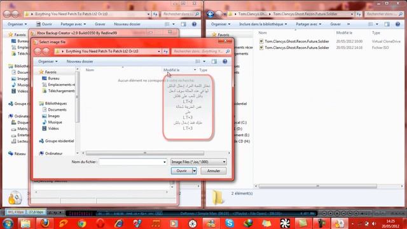This screenshot has height=229, width=407.
Task: Open Internet Explorer from the taskbar
Action: (119, 223)
